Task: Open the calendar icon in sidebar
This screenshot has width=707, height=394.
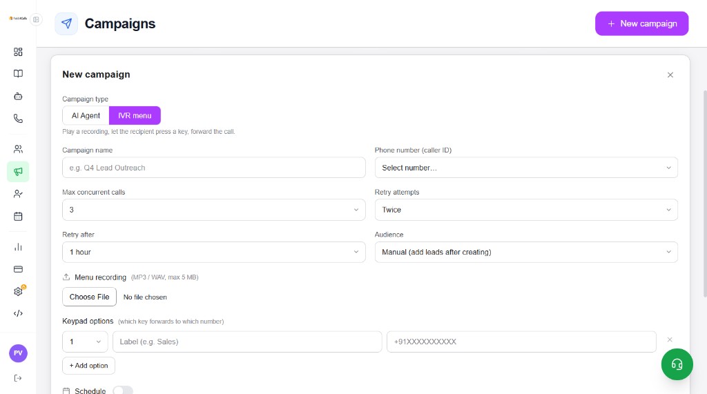Action: [18, 217]
